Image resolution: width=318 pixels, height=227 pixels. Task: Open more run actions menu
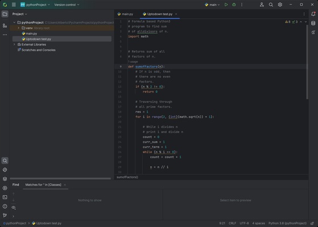point(242,5)
